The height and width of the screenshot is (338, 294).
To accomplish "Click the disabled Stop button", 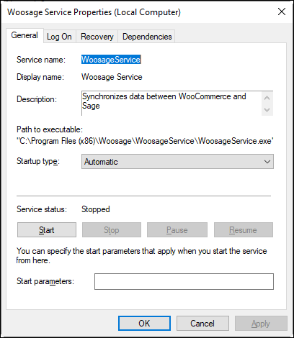I will point(112,230).
